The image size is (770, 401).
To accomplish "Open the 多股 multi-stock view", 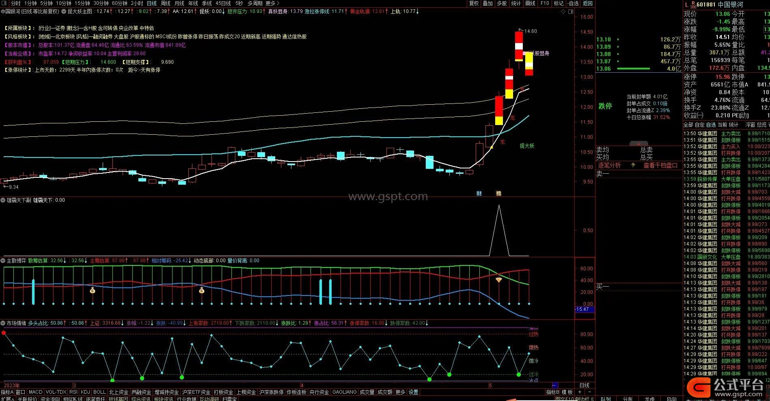I will [502, 3].
